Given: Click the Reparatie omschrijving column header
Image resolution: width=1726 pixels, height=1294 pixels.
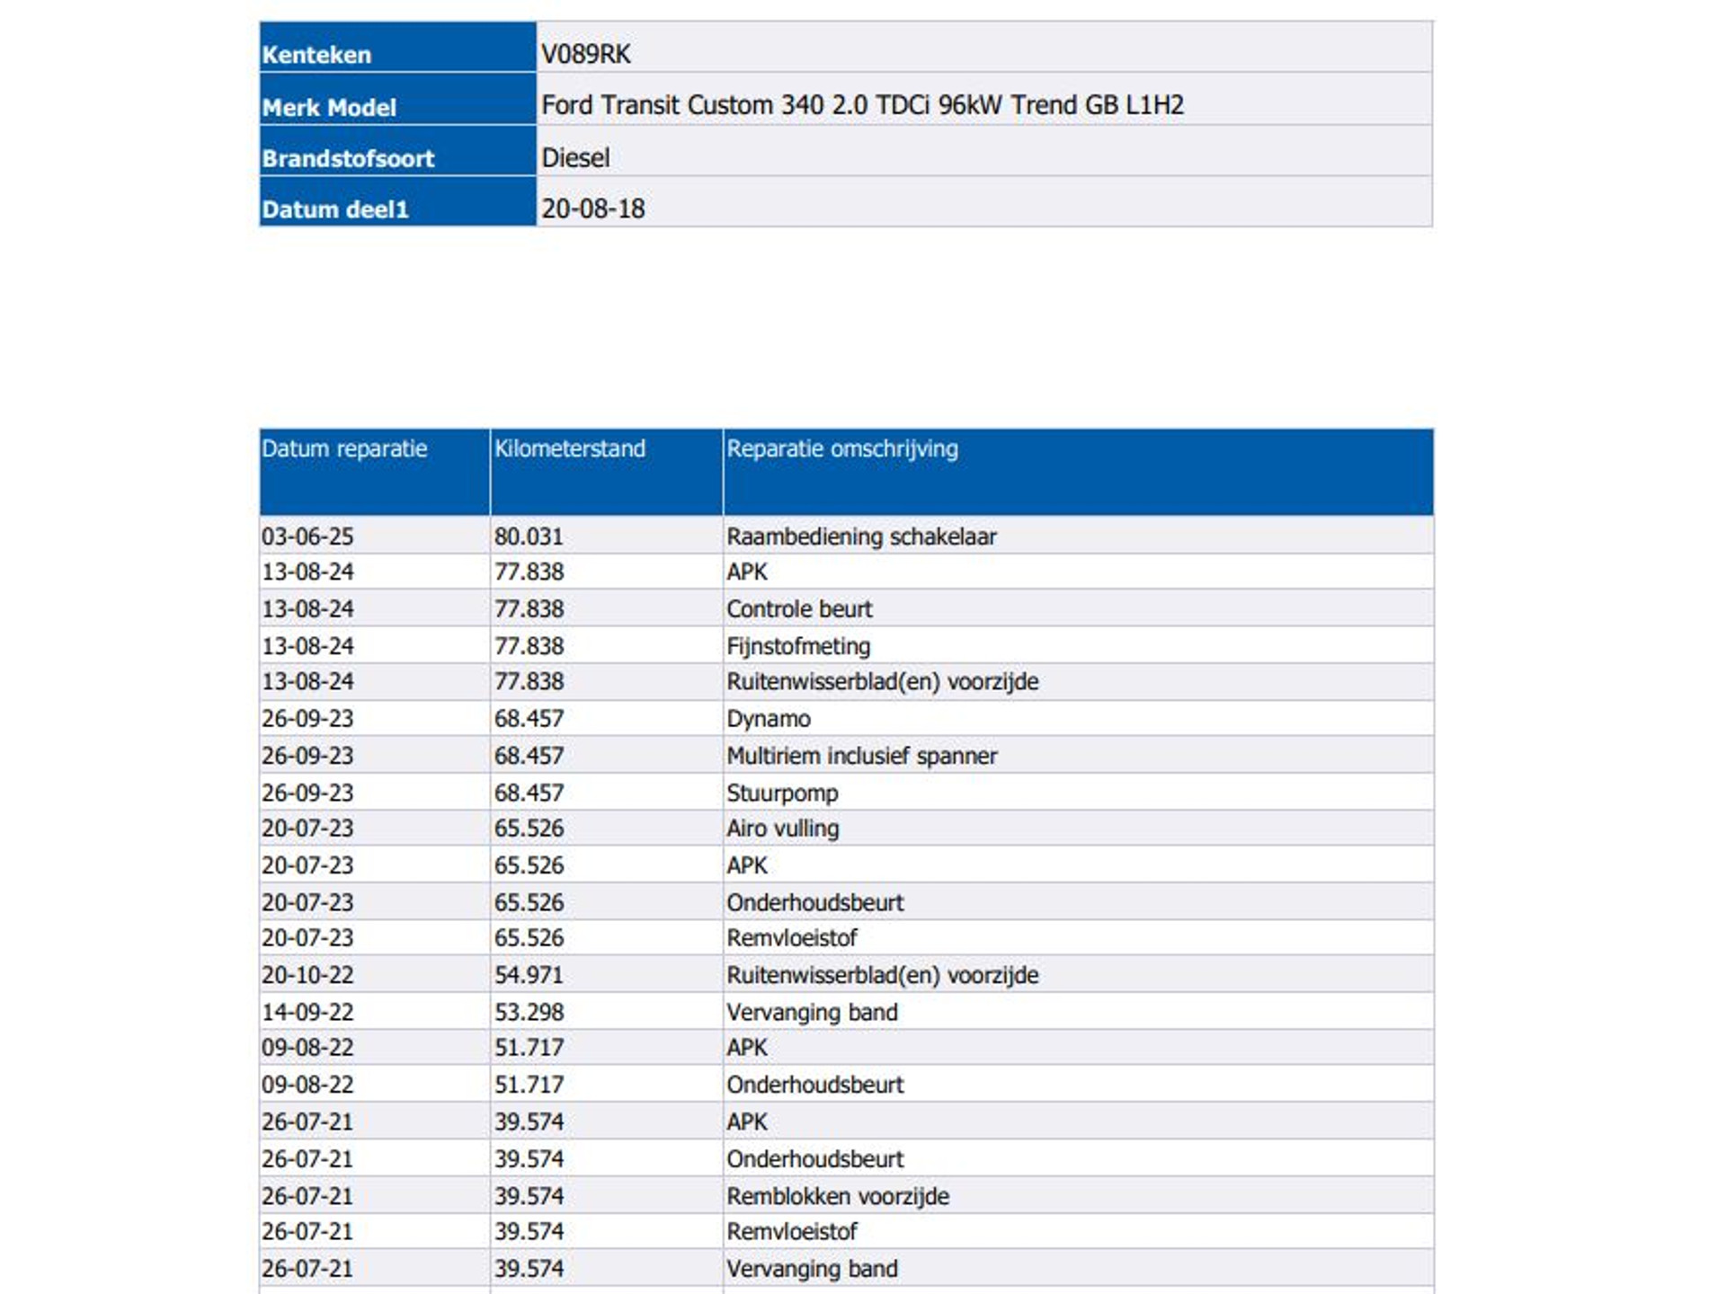Looking at the screenshot, I should [x=841, y=449].
